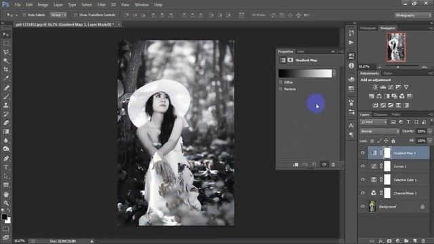
Task: Select the Rectangular Marquee tool
Action: tap(6, 43)
